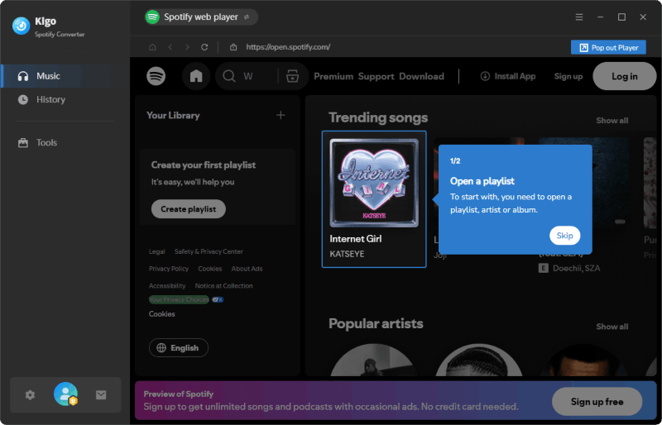Click the first popular artist photo
This screenshot has width=662, height=425.
click(x=374, y=360)
